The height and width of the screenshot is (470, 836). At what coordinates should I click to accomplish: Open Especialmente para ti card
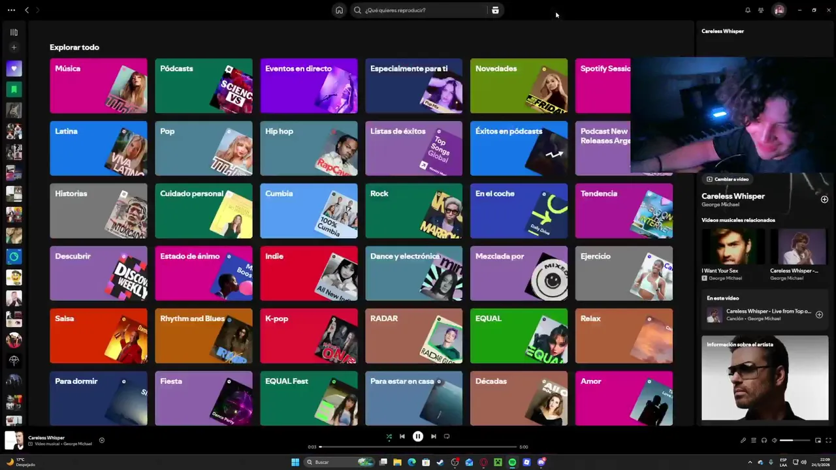point(414,86)
